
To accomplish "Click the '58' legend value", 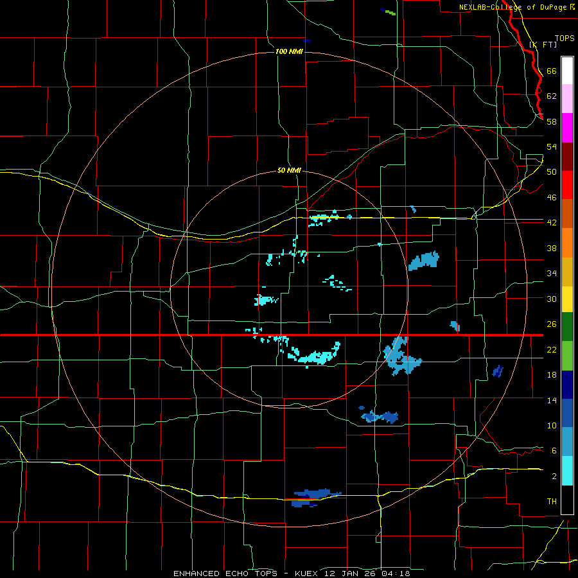I will click(552, 121).
